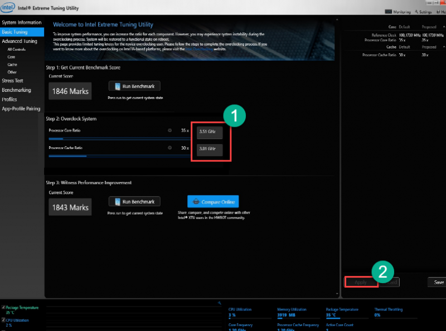Select Other under Advanced Tuning
This screenshot has height=331, width=446.
point(12,72)
